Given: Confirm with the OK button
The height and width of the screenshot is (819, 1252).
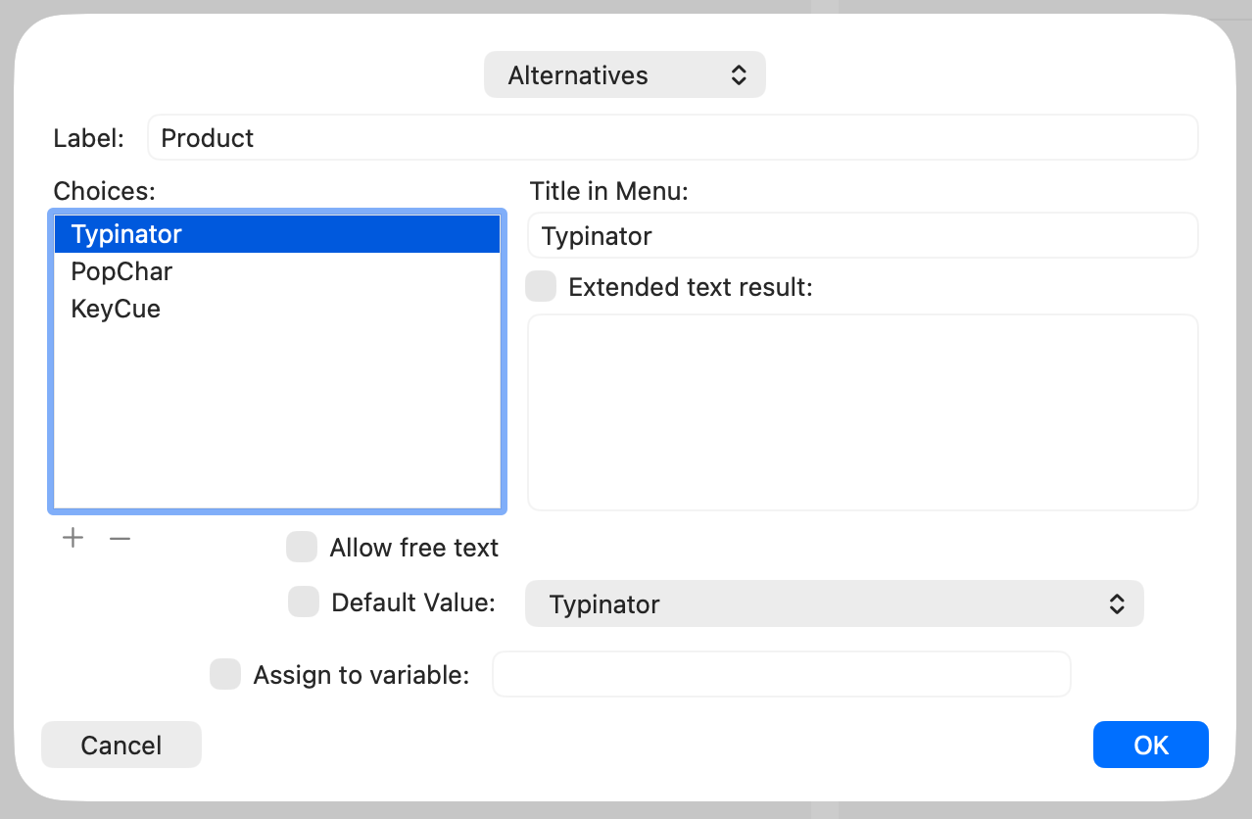Looking at the screenshot, I should tap(1150, 745).
